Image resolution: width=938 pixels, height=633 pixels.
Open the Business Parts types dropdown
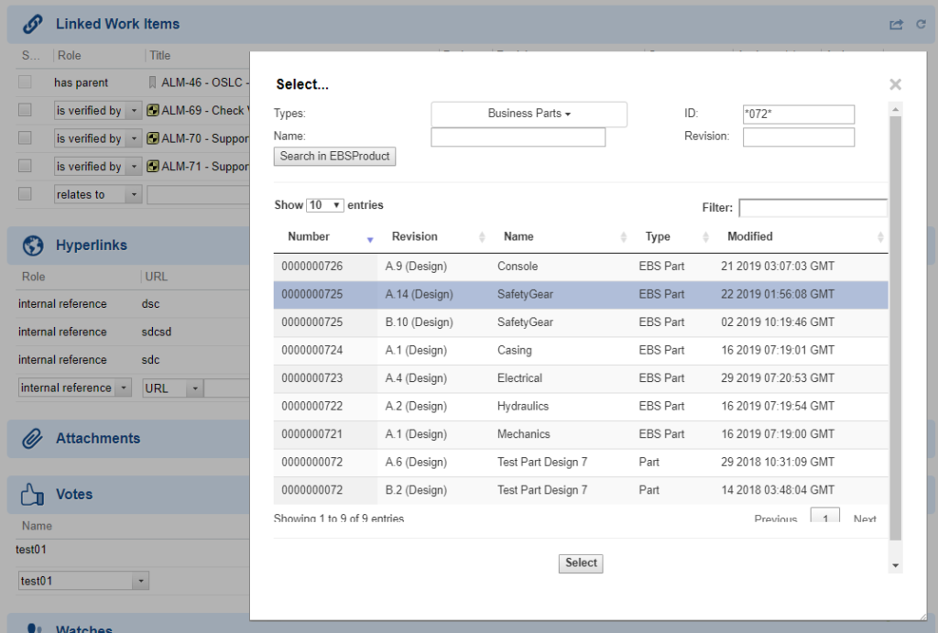click(529, 114)
